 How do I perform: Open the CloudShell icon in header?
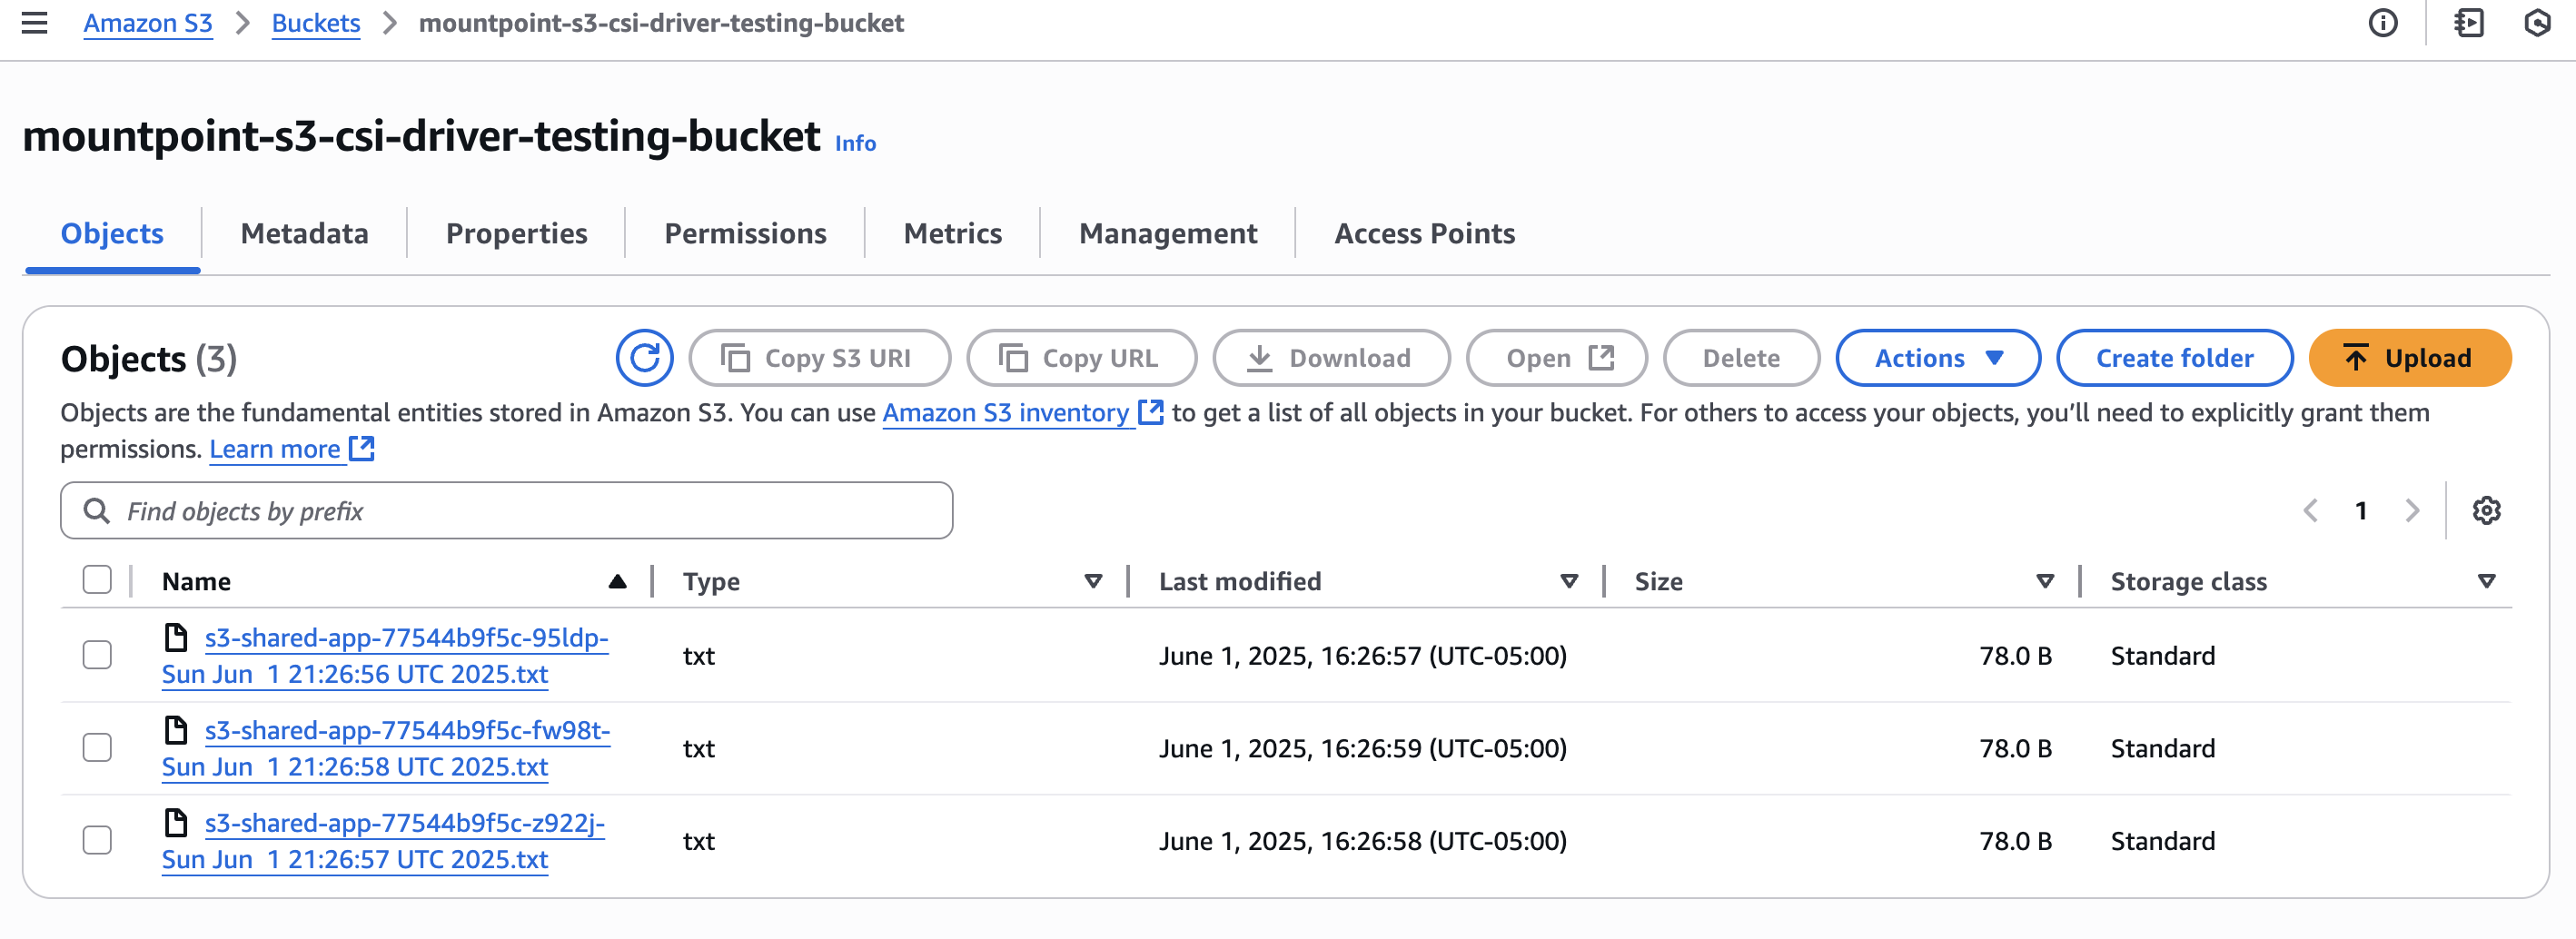pos(2469,23)
